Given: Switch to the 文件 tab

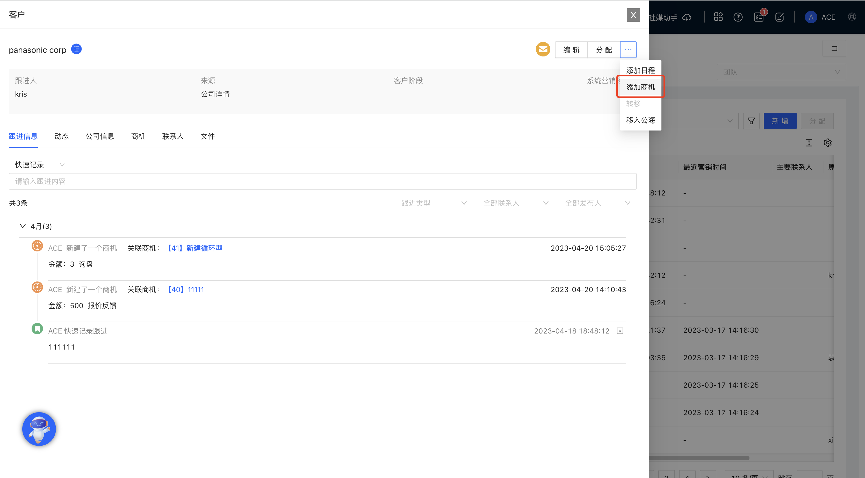Looking at the screenshot, I should tap(207, 136).
